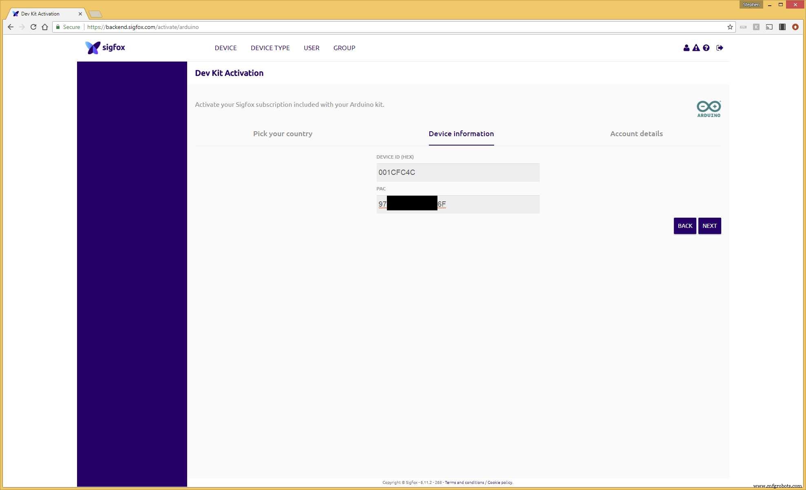Click the warning triangle alert icon
The image size is (806, 490).
point(696,48)
